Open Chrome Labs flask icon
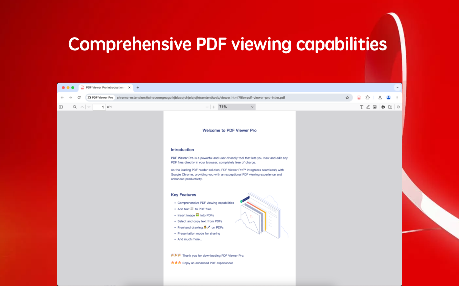This screenshot has width=459, height=286. pos(380,97)
